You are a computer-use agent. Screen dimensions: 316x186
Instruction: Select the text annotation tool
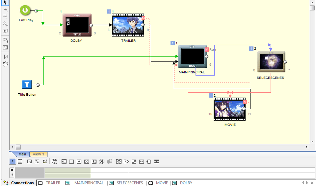coord(6,57)
